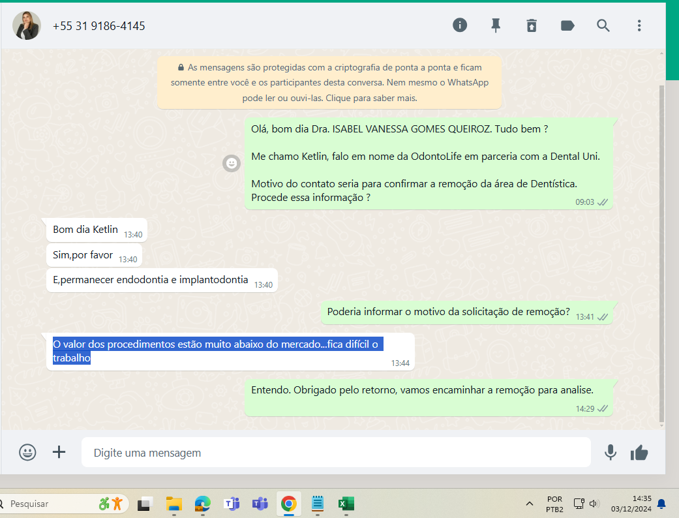The width and height of the screenshot is (679, 518).
Task: Switch to Google Chrome in taskbar
Action: [289, 504]
